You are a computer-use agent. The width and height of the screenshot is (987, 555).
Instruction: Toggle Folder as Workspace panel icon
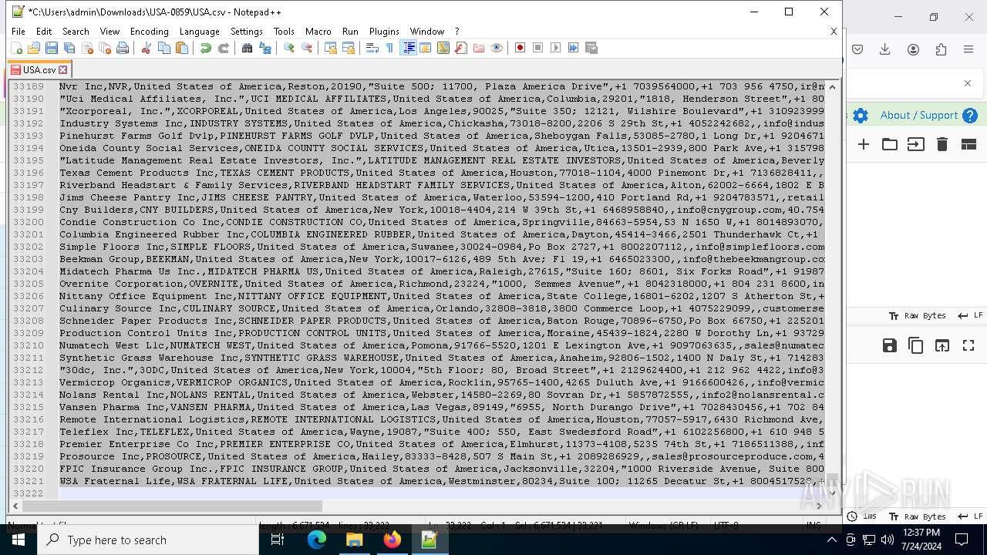point(478,48)
